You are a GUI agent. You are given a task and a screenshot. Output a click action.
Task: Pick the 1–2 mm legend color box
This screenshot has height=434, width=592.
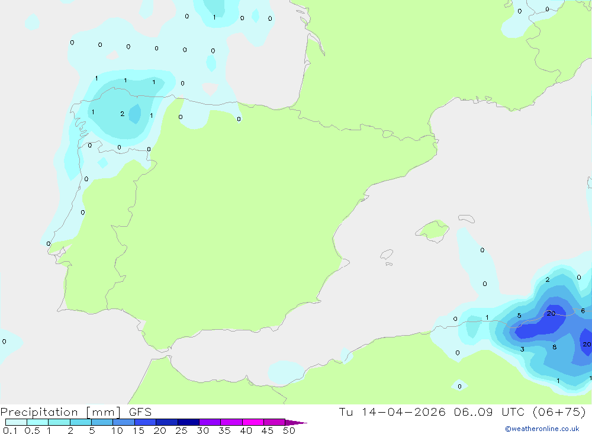pyautogui.click(x=59, y=422)
